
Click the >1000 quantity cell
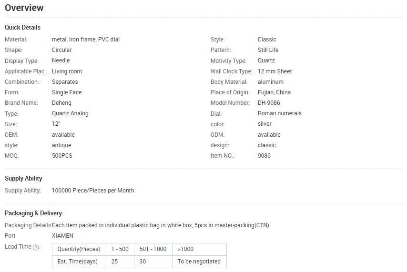click(199, 249)
